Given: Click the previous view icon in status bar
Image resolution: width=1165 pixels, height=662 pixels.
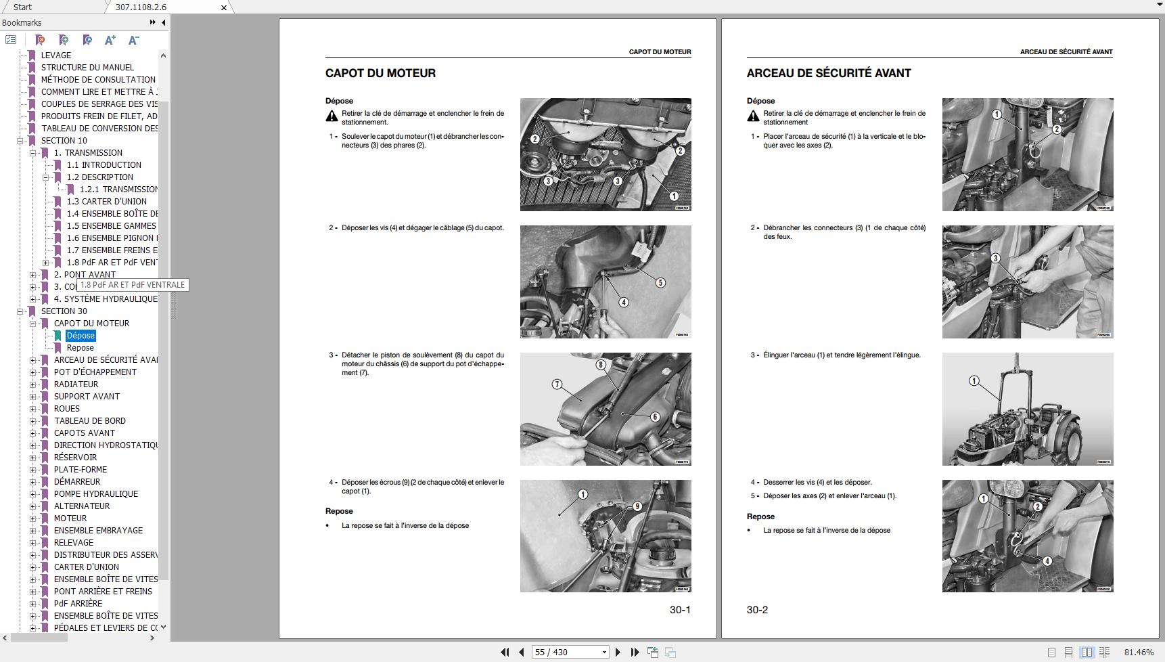Looking at the screenshot, I should point(653,652).
